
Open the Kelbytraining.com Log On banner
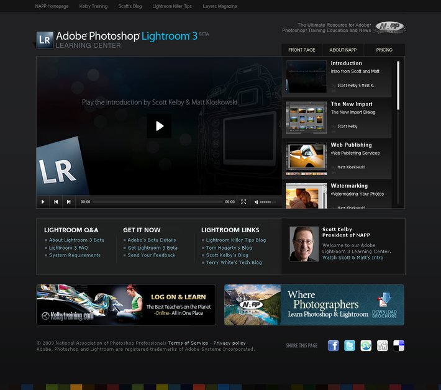coord(126,304)
